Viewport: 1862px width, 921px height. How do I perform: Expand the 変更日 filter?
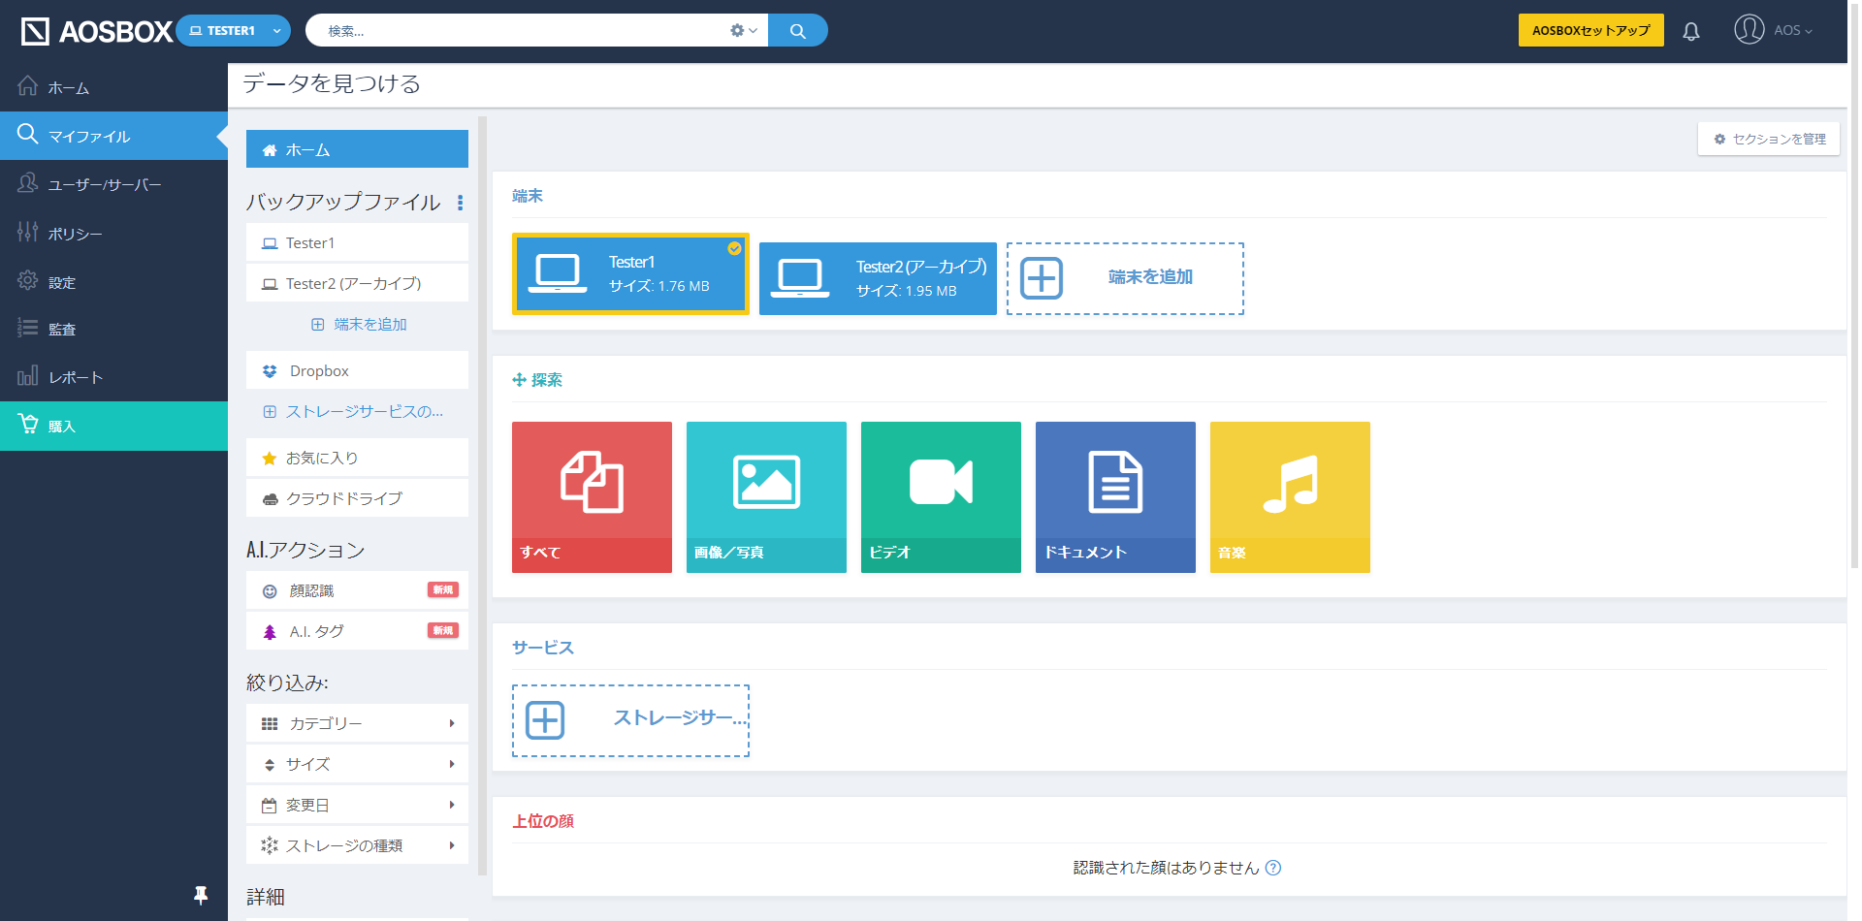tap(357, 805)
